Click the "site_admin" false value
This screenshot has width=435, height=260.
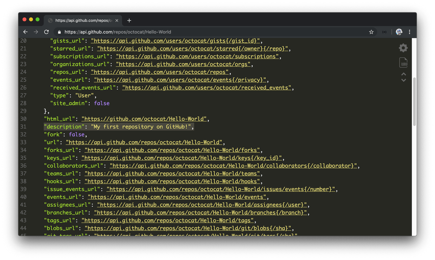pyautogui.click(x=102, y=103)
